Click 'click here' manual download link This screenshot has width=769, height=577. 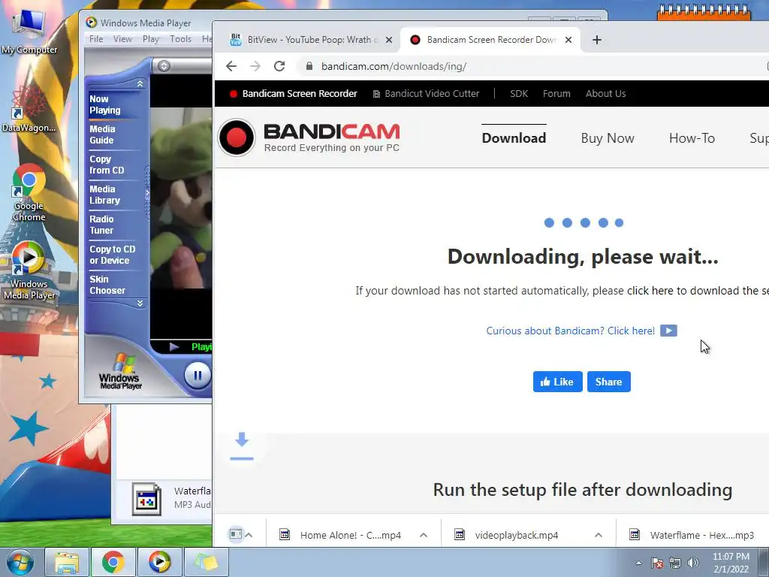650,291
